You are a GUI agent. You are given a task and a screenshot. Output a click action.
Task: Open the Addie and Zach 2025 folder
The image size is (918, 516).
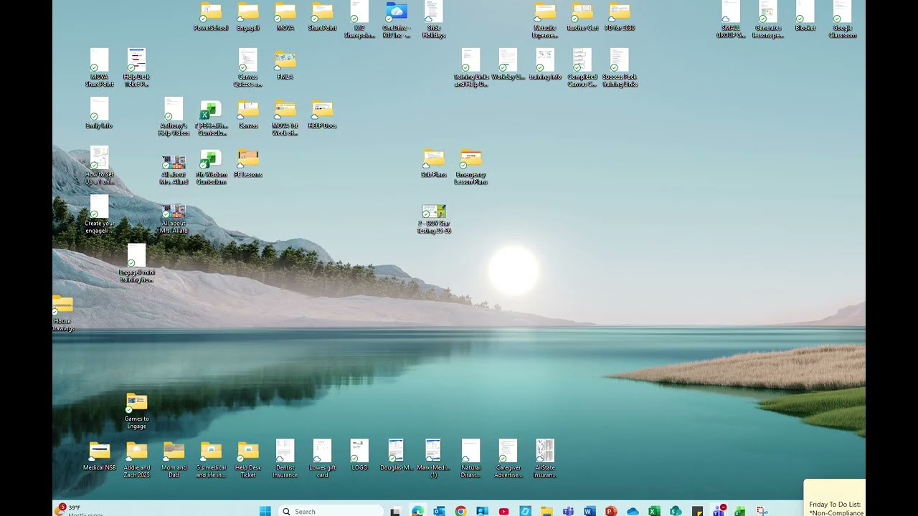pyautogui.click(x=136, y=459)
